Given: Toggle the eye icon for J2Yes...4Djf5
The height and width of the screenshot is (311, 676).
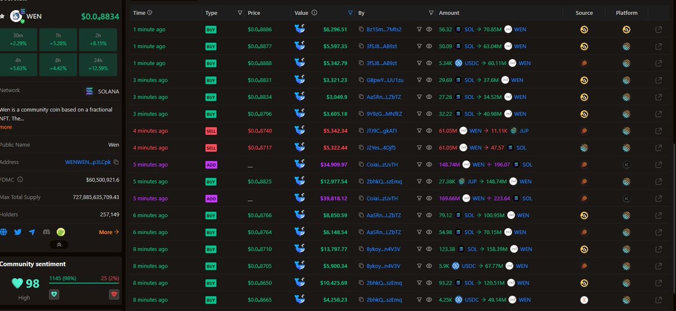Looking at the screenshot, I should [x=429, y=148].
